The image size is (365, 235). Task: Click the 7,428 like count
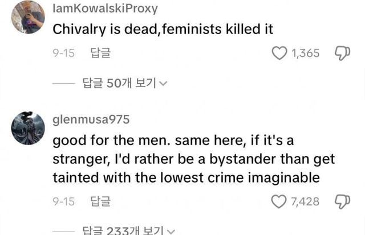(x=305, y=201)
